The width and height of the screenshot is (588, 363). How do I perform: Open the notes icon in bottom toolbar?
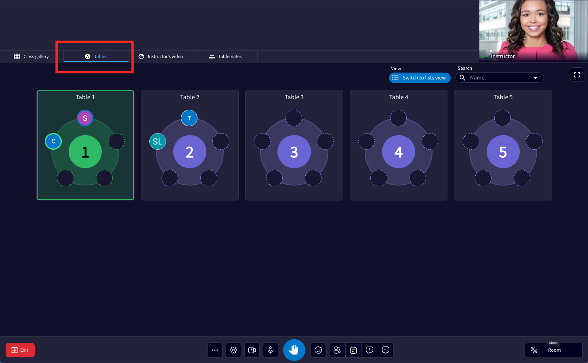point(353,350)
